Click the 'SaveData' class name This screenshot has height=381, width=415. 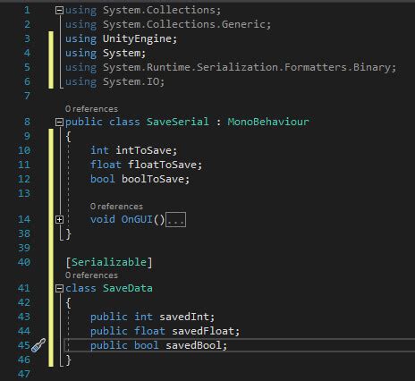coord(128,288)
